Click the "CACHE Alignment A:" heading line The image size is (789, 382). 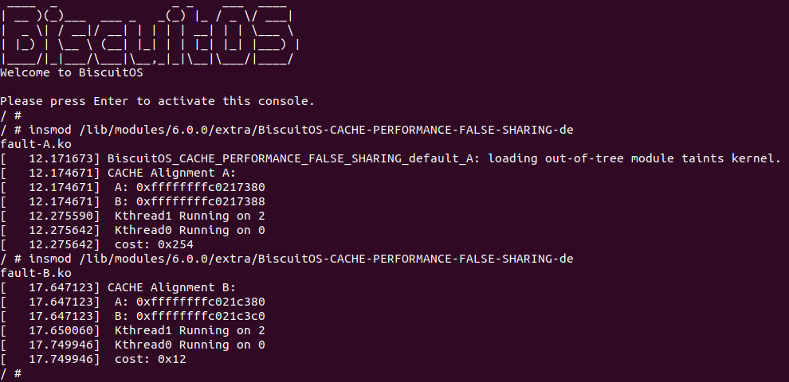point(171,173)
